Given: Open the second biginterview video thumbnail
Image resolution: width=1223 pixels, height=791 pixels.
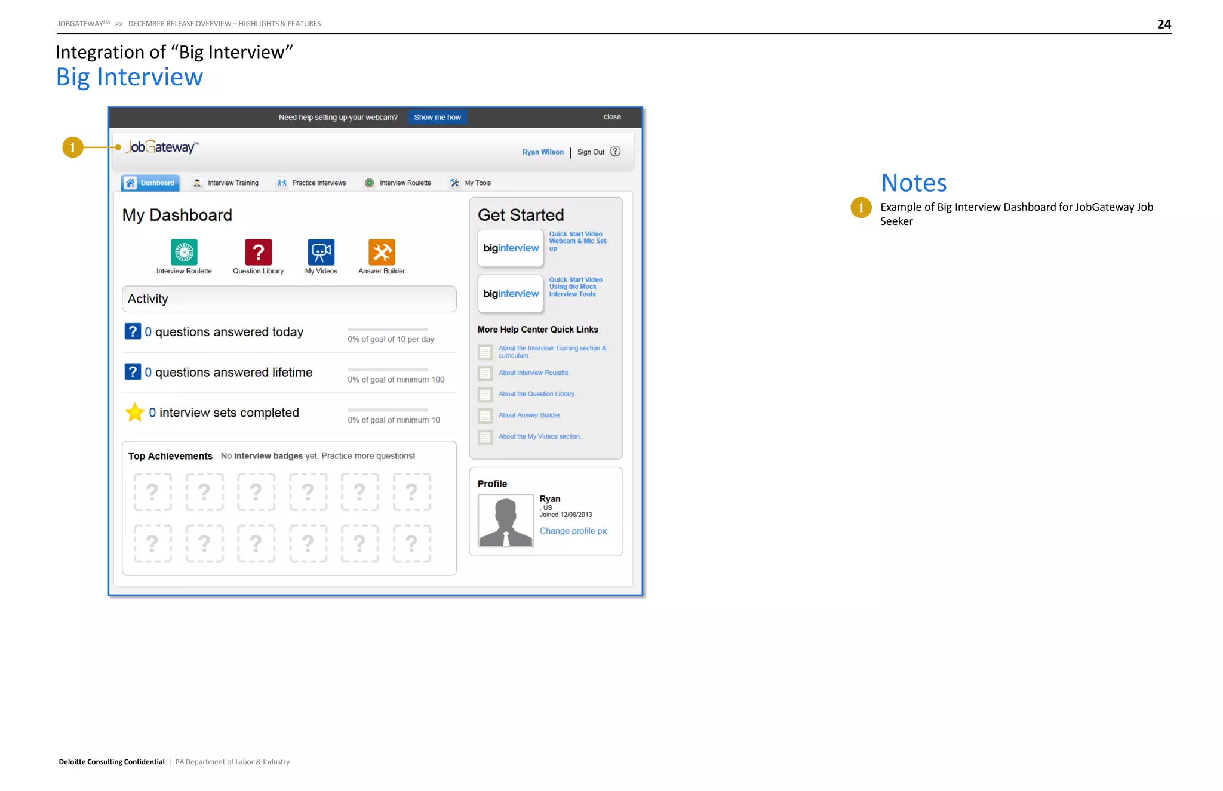Looking at the screenshot, I should tap(511, 294).
